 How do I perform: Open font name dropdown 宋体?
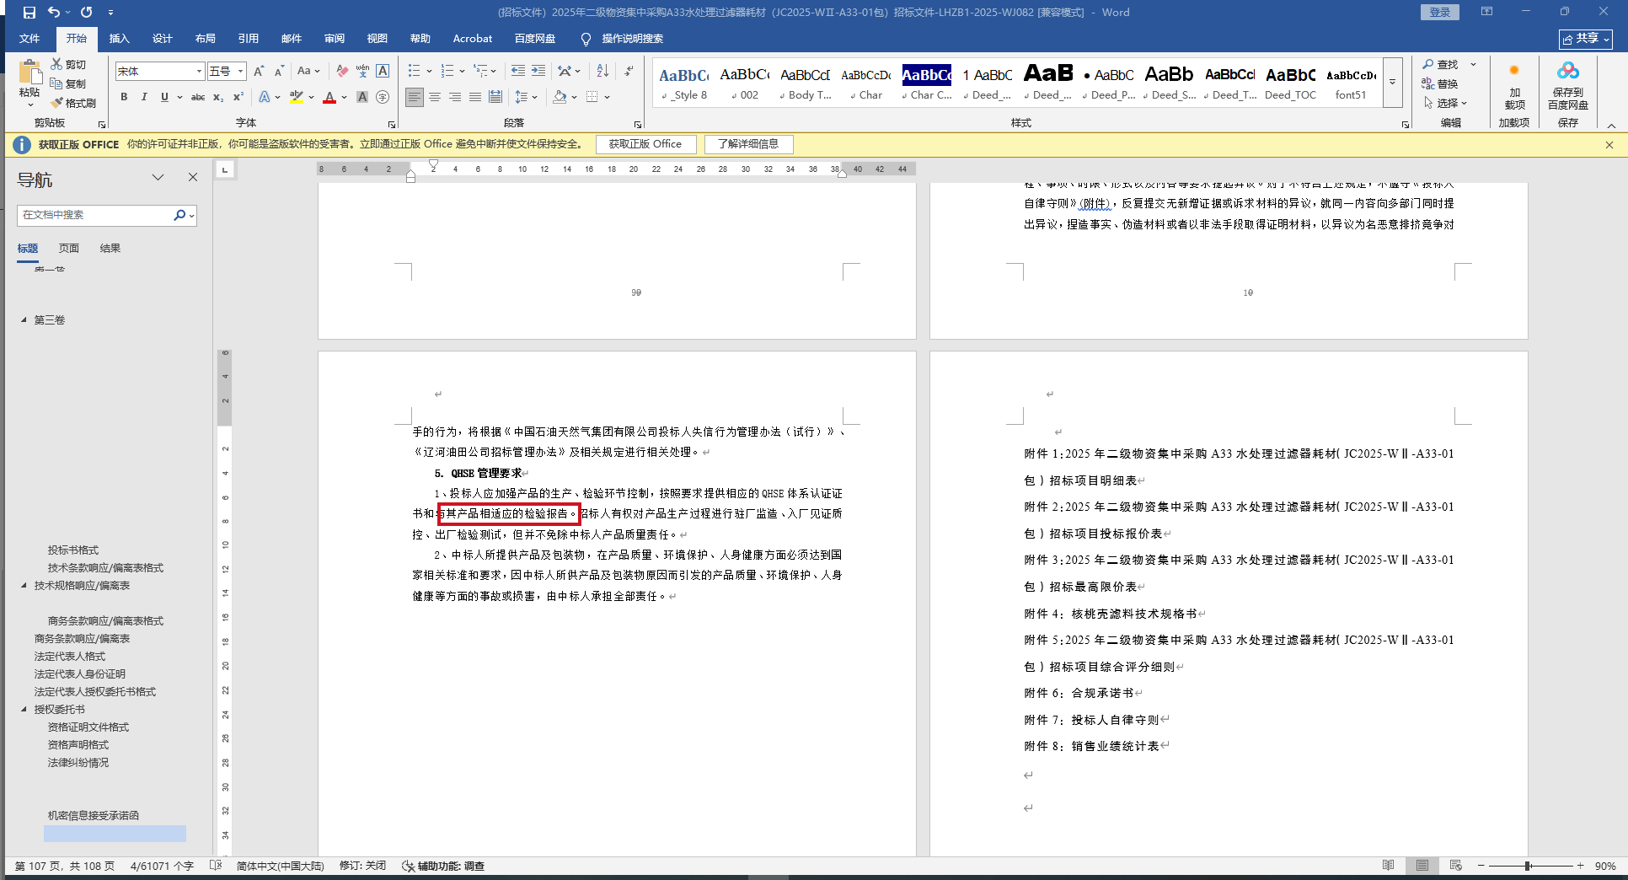(x=199, y=71)
